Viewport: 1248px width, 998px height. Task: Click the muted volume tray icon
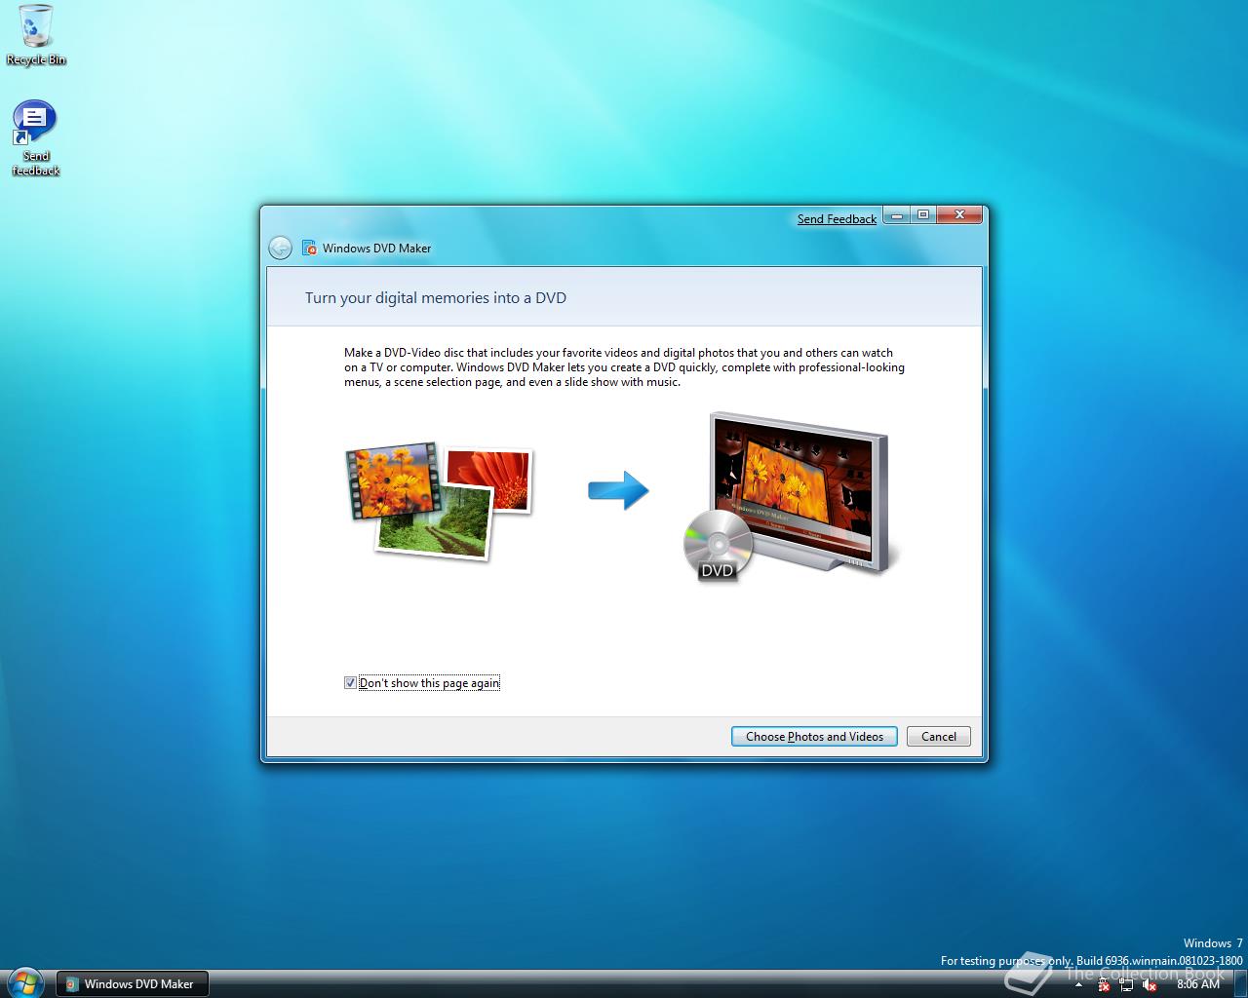pyautogui.click(x=1150, y=985)
